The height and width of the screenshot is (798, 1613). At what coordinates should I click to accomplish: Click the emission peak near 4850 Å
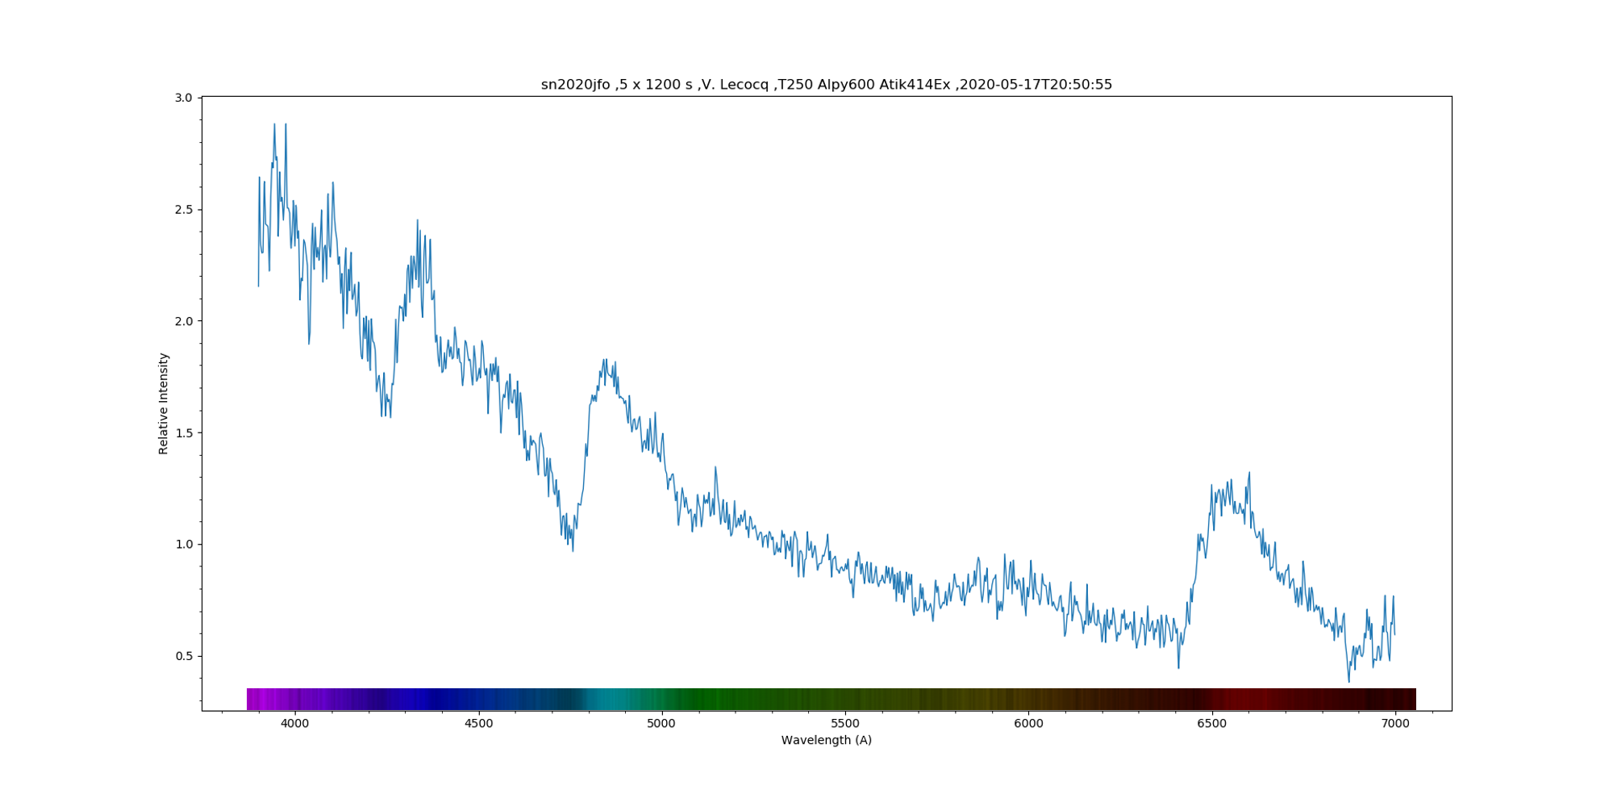(x=607, y=367)
